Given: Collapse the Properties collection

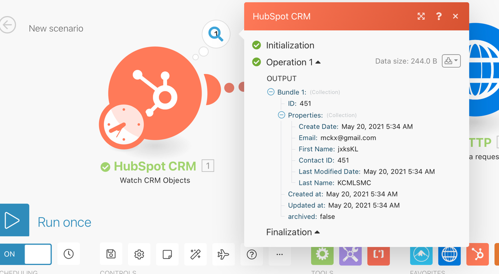Looking at the screenshot, I should [x=281, y=115].
